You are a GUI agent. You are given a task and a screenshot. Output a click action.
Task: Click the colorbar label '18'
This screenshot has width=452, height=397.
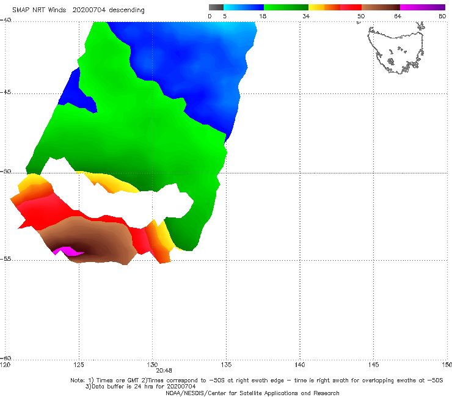(x=263, y=16)
